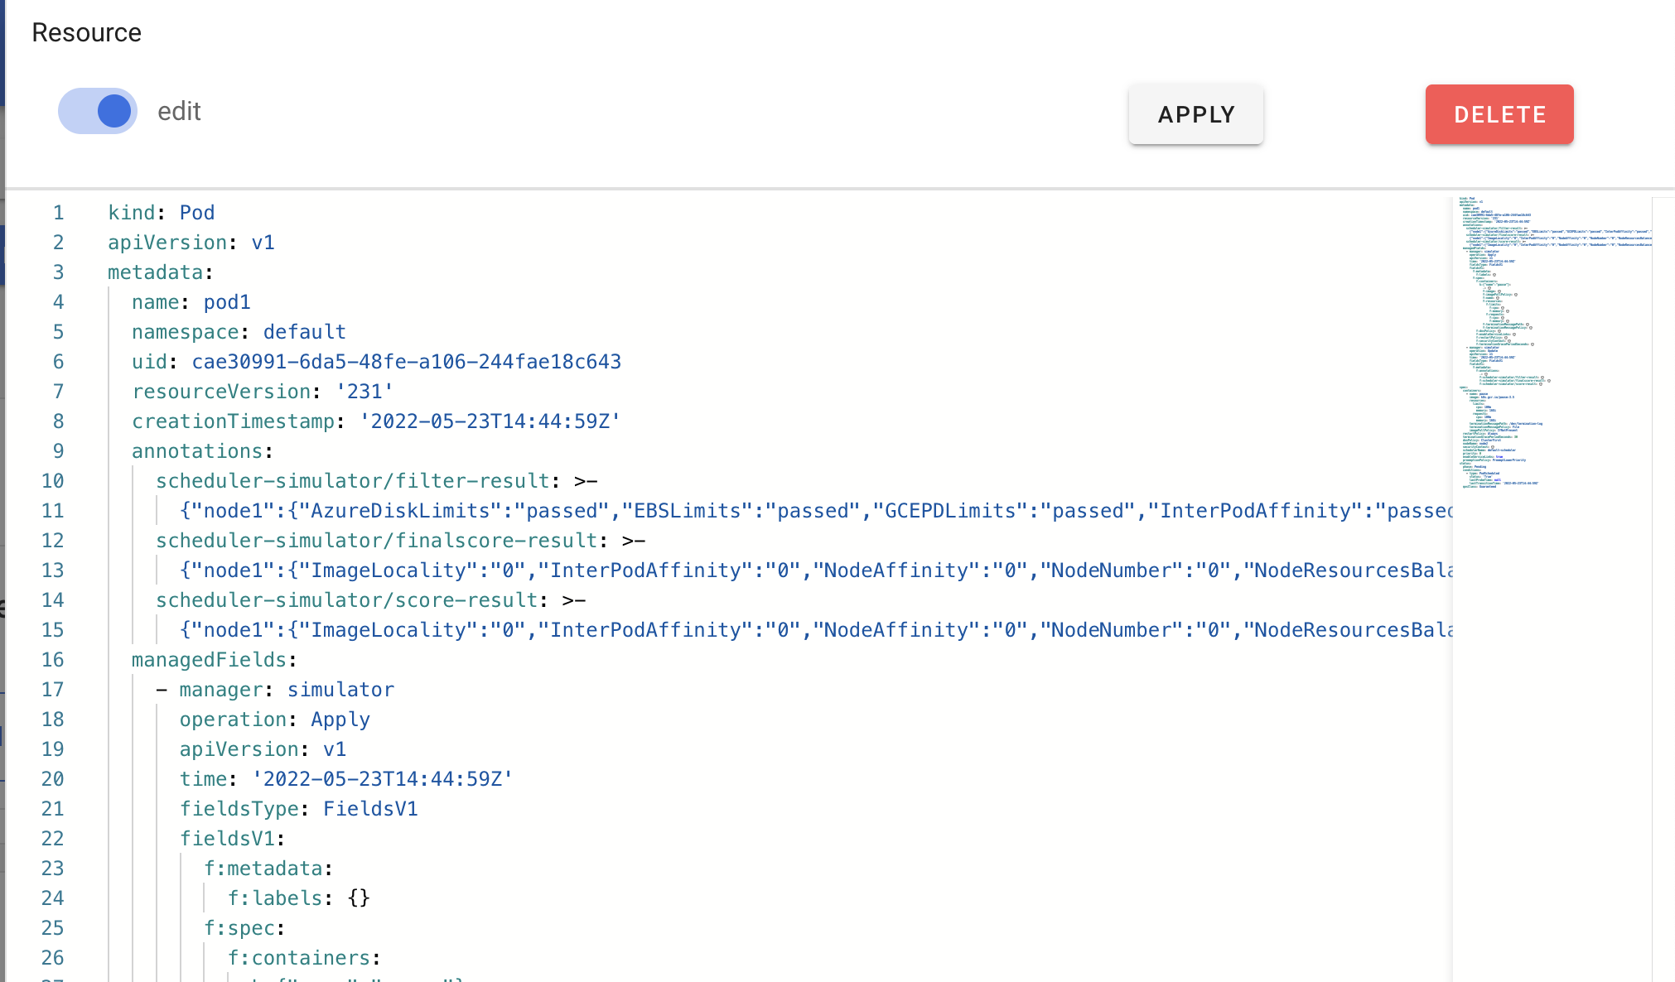Click the Resource dialog title area
Viewport: 1675px width, 982px height.
tap(86, 32)
